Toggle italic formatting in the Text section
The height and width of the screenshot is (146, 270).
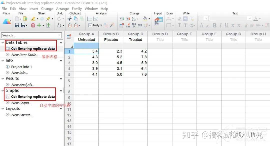pos(220,25)
